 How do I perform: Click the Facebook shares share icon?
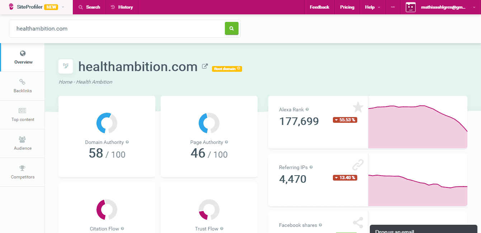point(358,223)
